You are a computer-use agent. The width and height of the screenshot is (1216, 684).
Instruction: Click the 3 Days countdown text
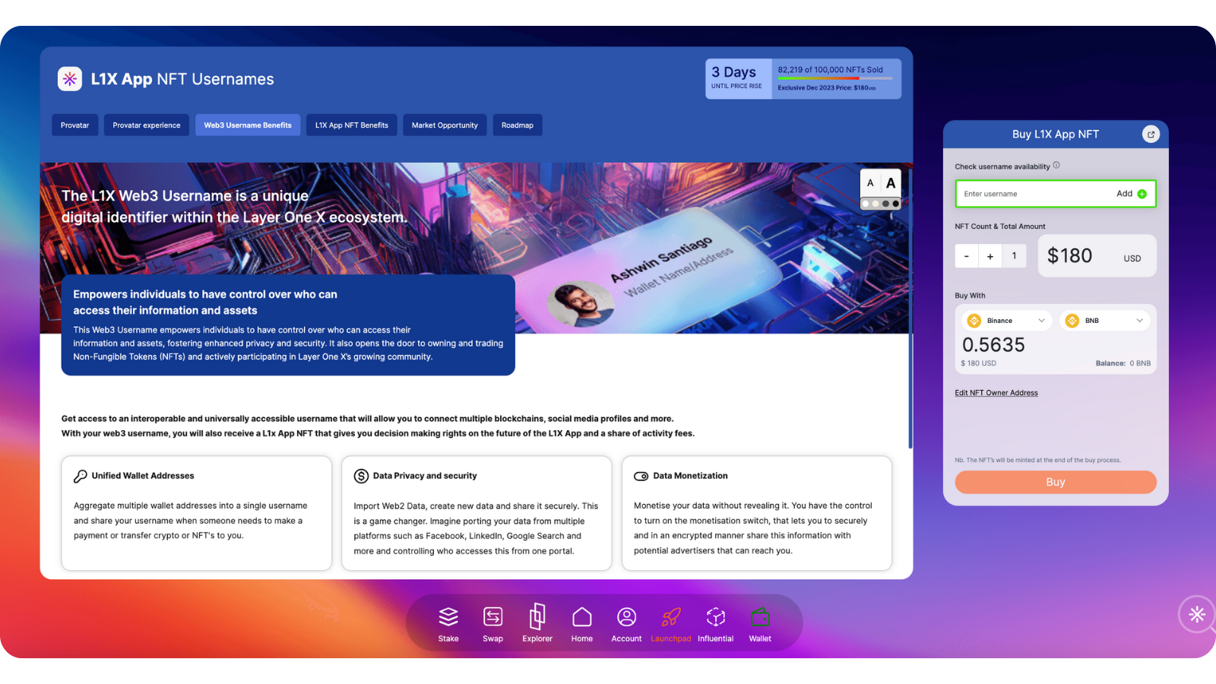pos(734,72)
